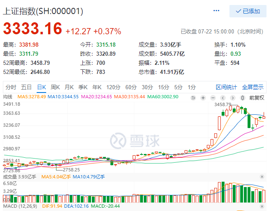
Task: Switch to the 5分 interval tab
Action: click(178, 87)
